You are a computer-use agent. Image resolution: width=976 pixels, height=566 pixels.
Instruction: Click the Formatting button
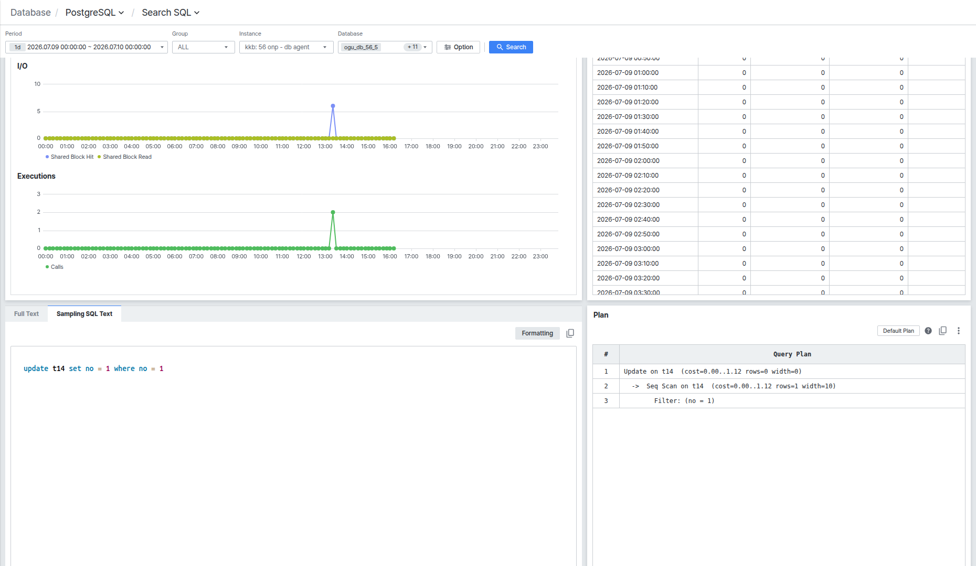(x=537, y=333)
